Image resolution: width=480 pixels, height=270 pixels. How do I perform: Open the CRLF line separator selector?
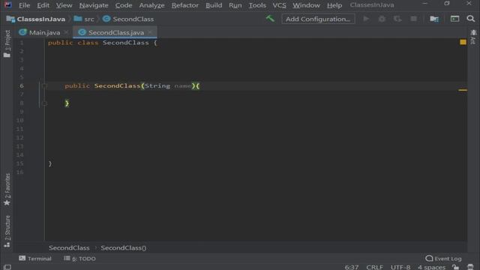click(374, 267)
